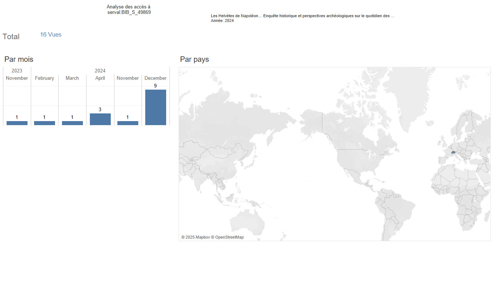Click the March 2024 bar
501x281 pixels.
(x=72, y=123)
